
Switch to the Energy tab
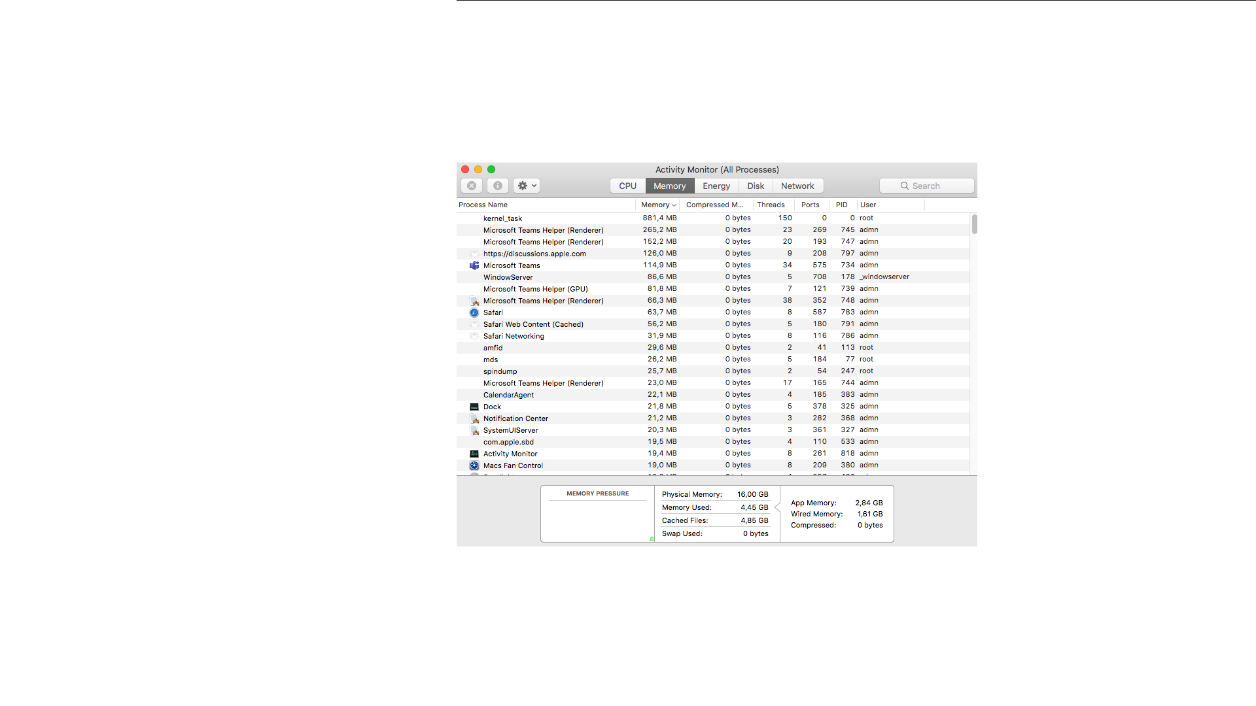tap(716, 186)
